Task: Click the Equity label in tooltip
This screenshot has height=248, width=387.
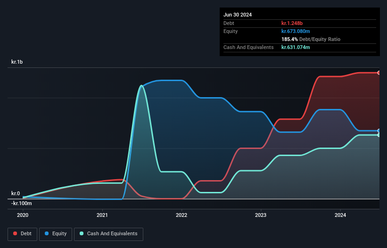Action: (231, 31)
